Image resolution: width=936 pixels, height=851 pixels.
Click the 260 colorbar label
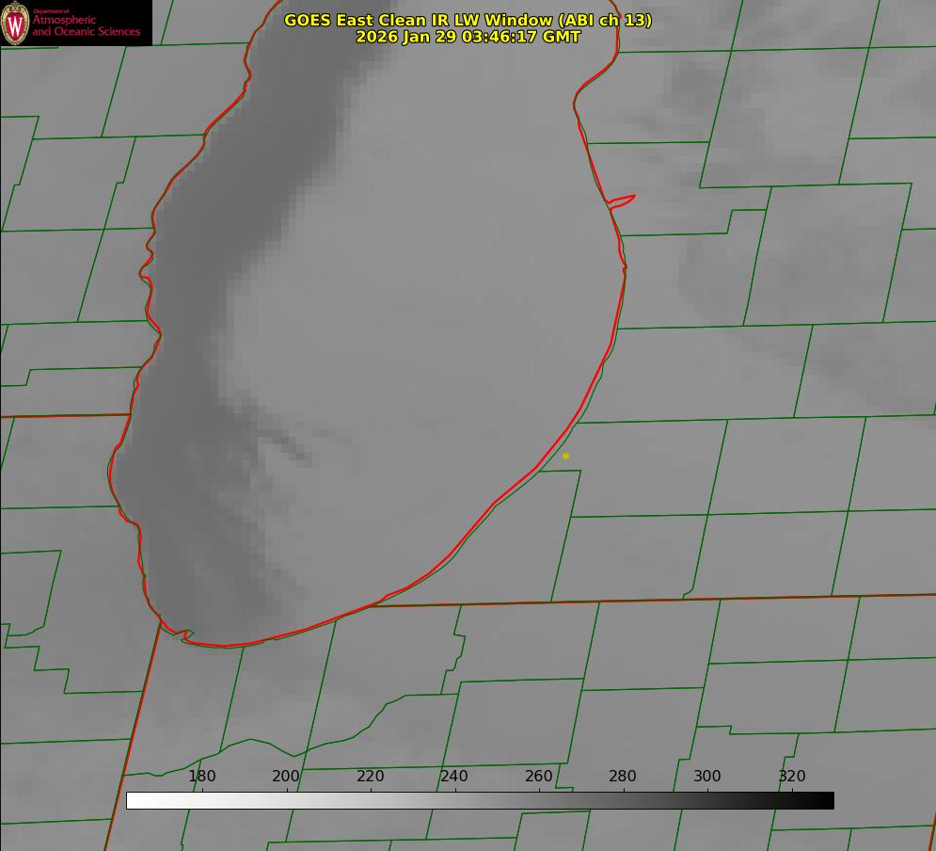tap(539, 777)
